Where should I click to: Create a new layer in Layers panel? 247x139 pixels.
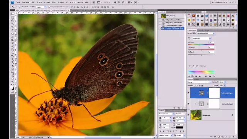click(230, 137)
